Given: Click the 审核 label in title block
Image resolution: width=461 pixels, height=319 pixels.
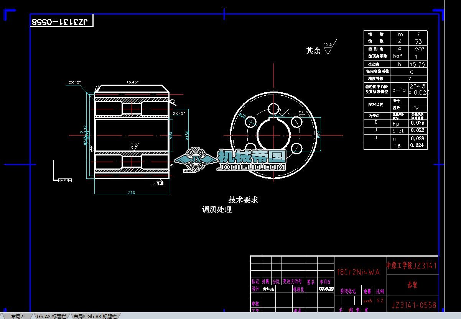Looking at the screenshot, I should [x=256, y=304].
